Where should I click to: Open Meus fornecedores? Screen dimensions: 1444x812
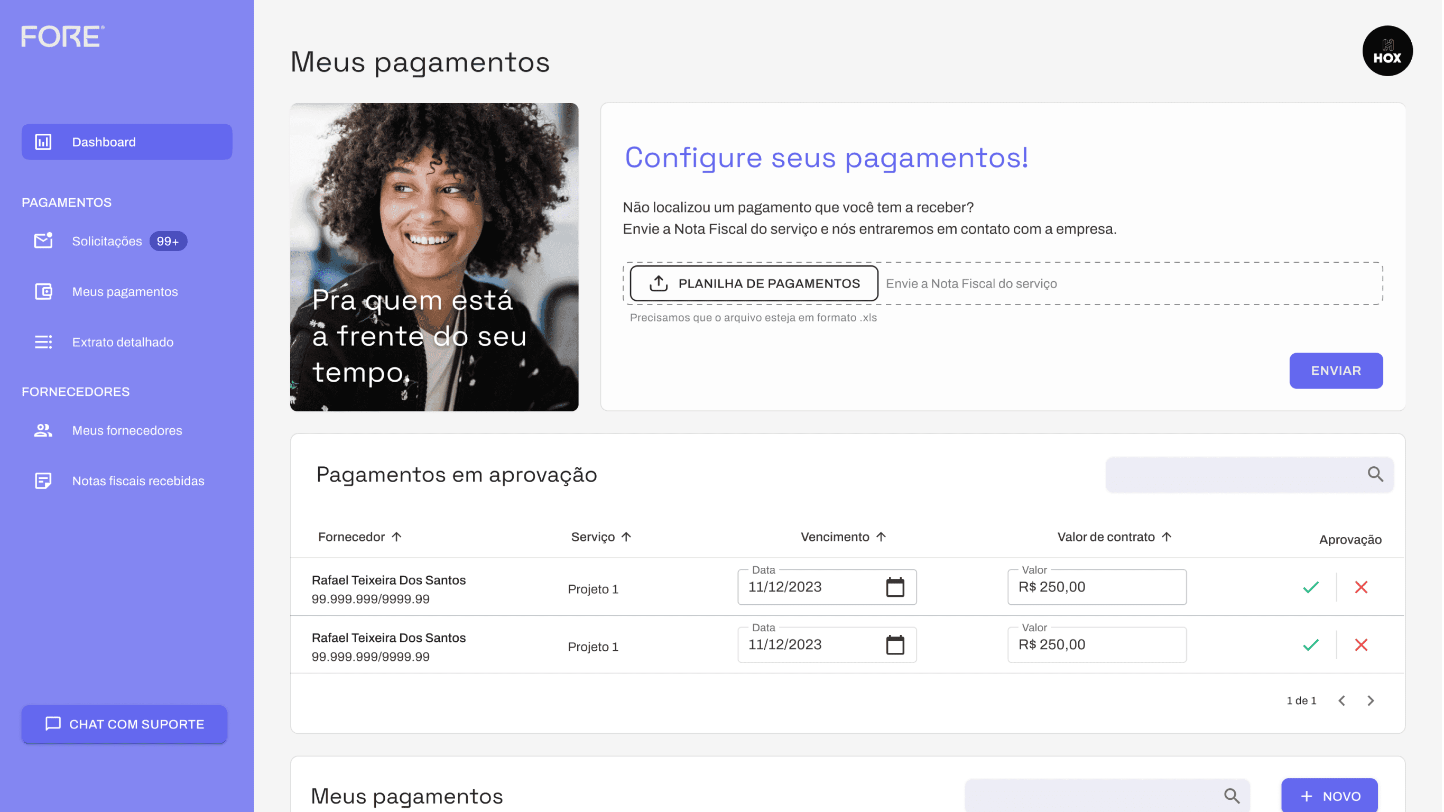(127, 430)
